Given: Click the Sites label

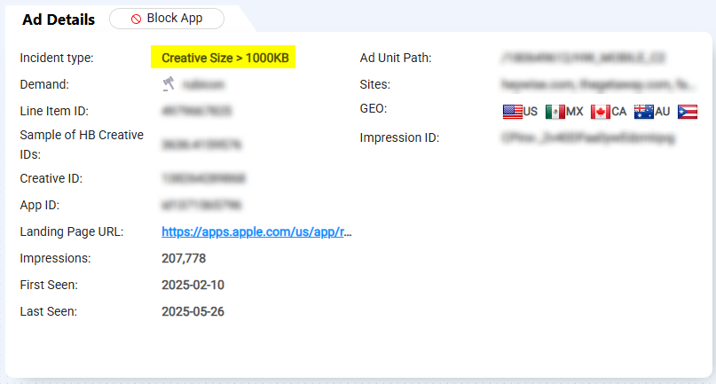Looking at the screenshot, I should [x=375, y=84].
